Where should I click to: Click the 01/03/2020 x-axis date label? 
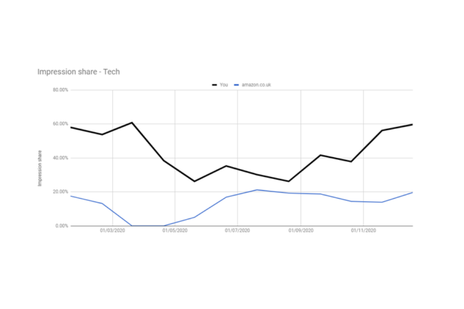pyautogui.click(x=112, y=230)
